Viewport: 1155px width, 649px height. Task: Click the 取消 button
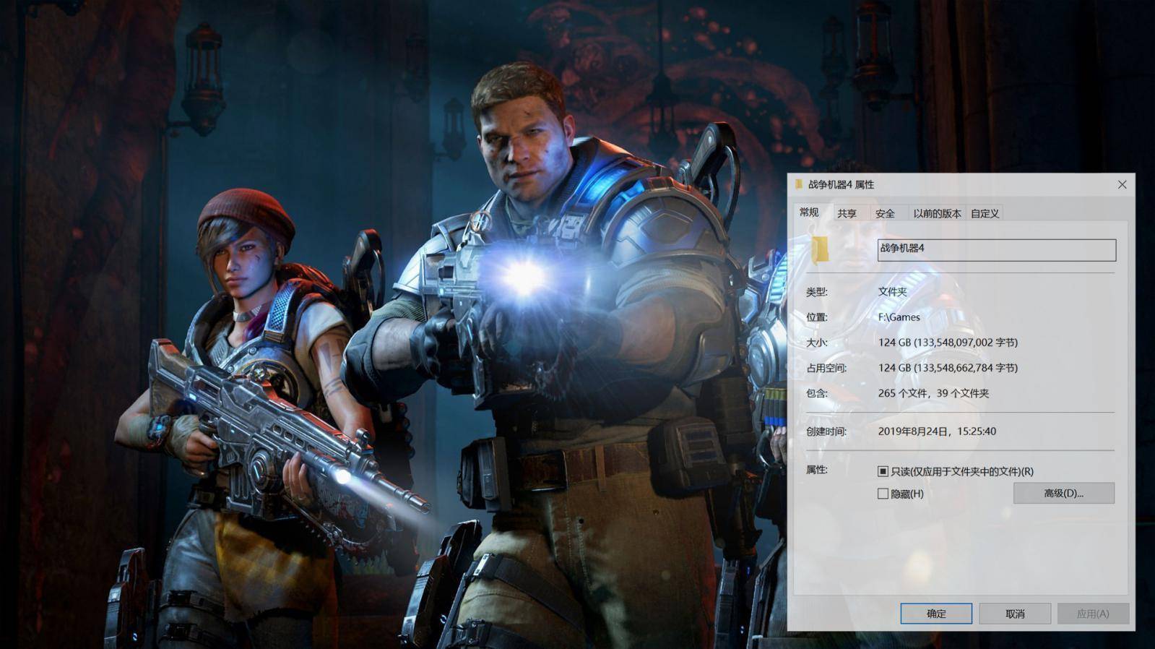pos(1015,614)
